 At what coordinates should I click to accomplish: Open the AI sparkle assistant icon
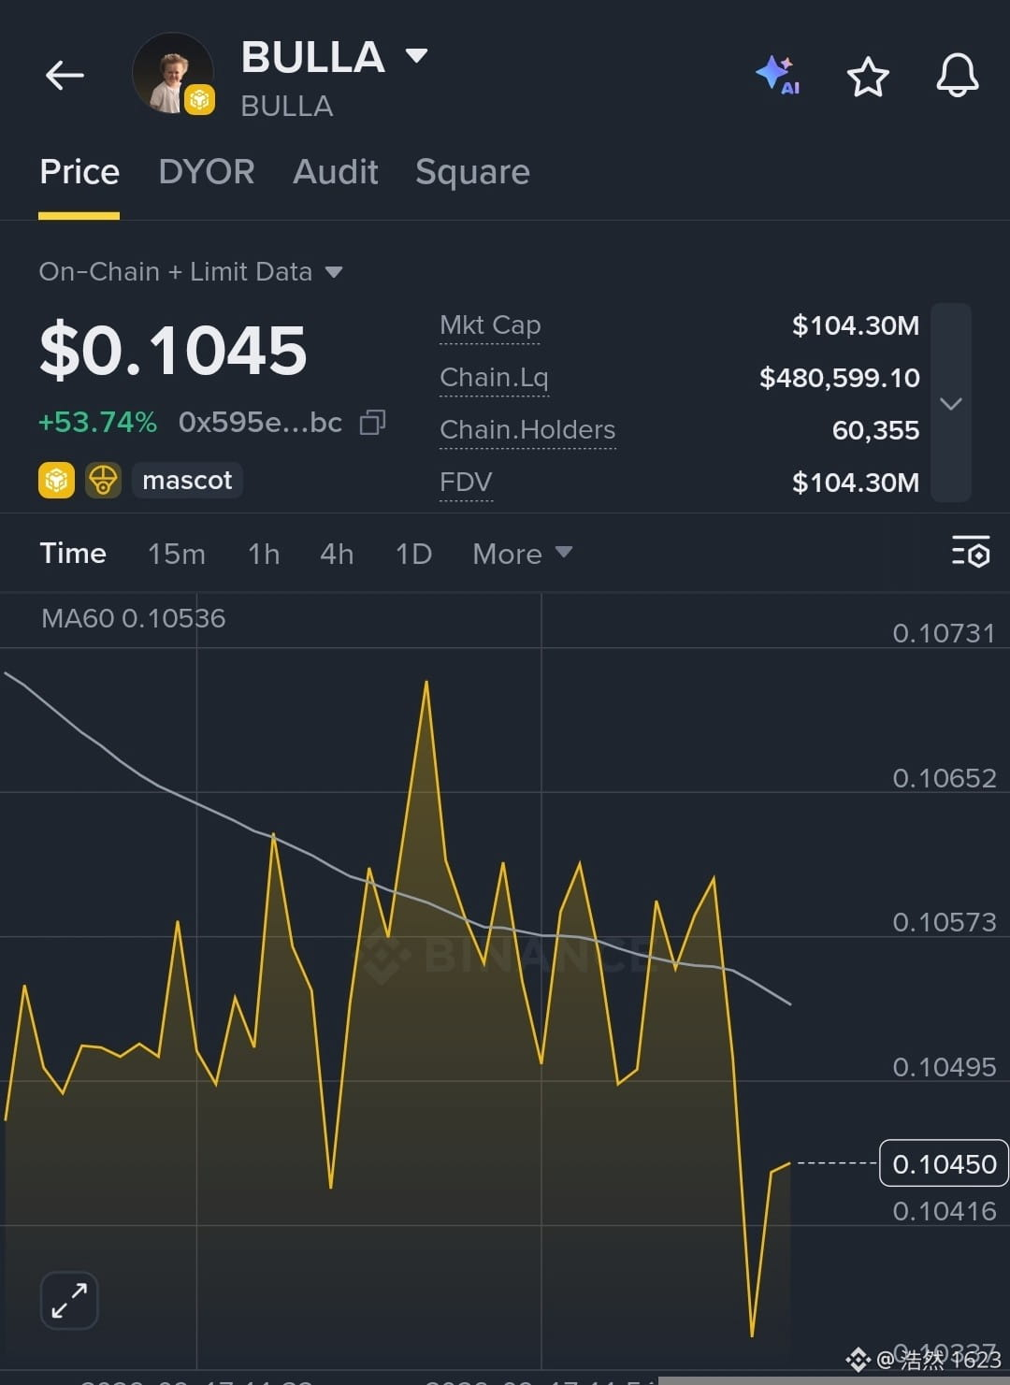point(778,75)
